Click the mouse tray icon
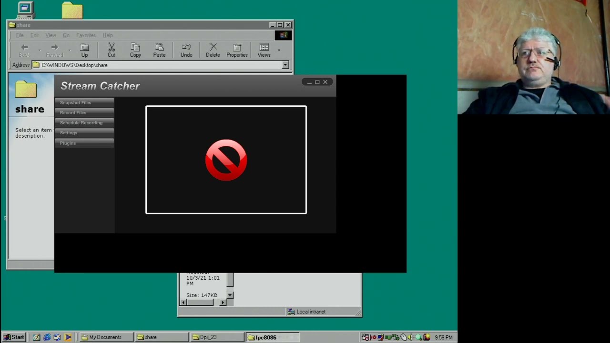This screenshot has height=343, width=610. tap(403, 337)
